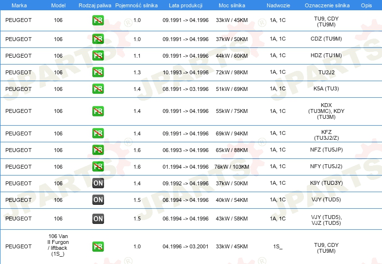Select engine code TU9, CDY (TU9M) in the 1A, 1C row
This screenshot has width=382, height=264.
[x=326, y=22]
